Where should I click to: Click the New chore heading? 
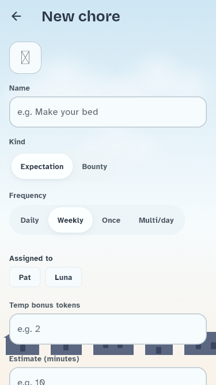coord(81,17)
